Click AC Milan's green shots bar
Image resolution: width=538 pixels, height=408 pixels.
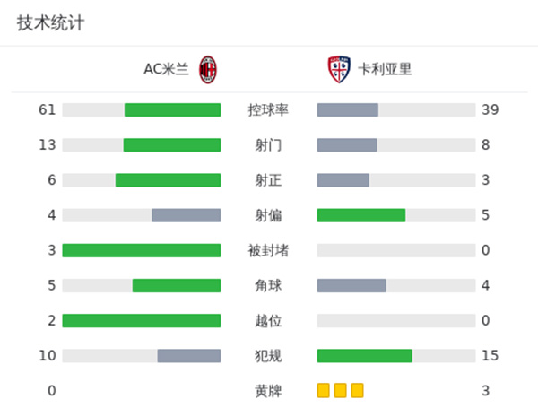[x=172, y=145]
